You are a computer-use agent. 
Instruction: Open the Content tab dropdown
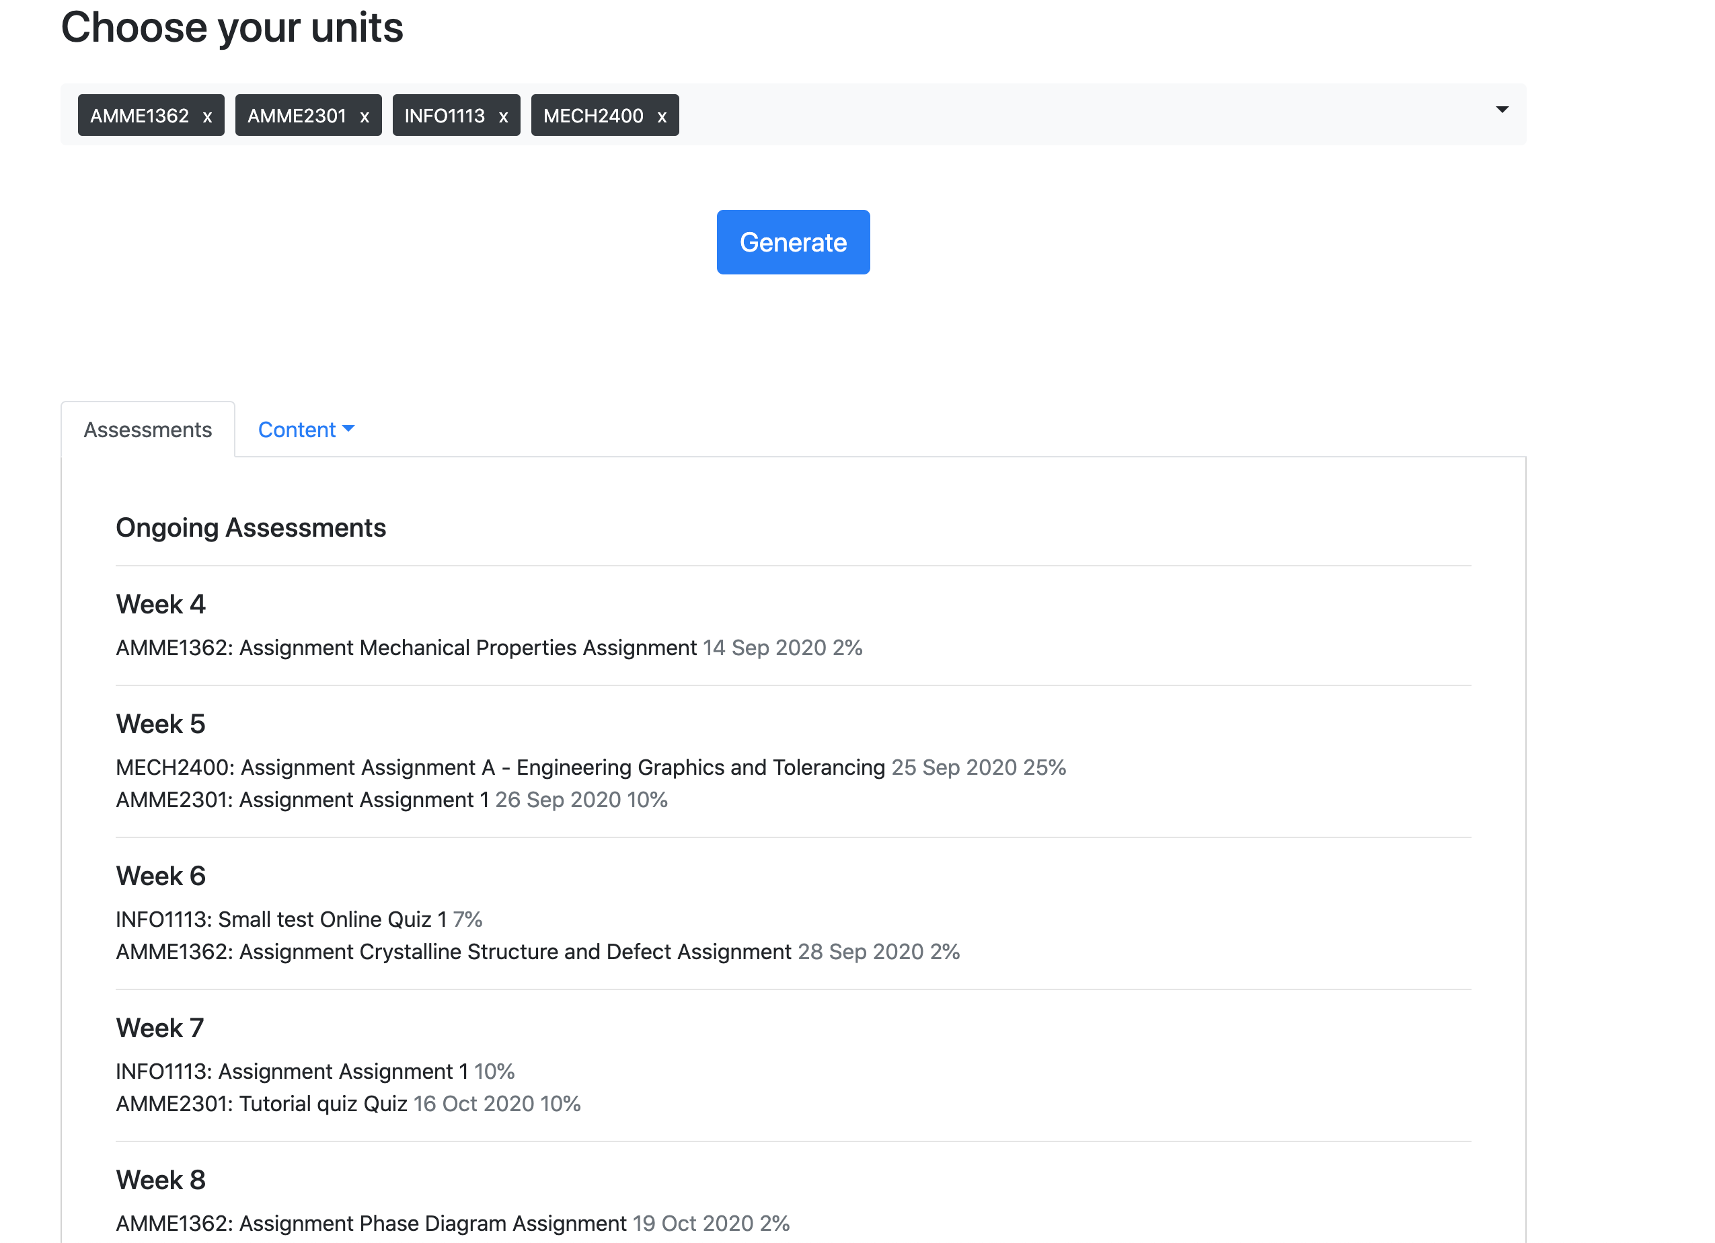point(297,429)
